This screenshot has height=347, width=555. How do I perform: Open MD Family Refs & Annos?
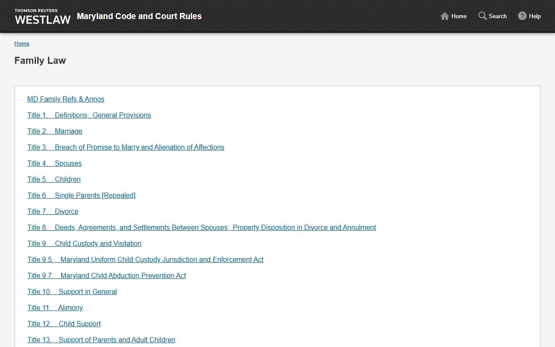(x=66, y=99)
